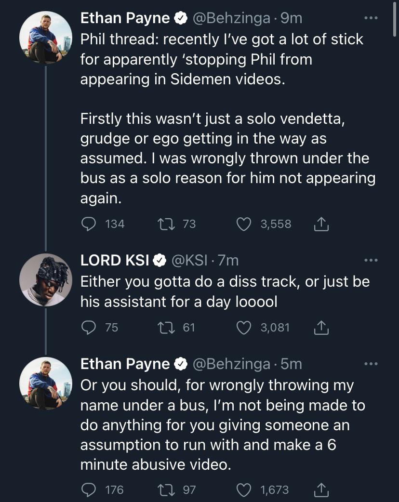Reply to Ethan Payne's Phil thread tweet
Image resolution: width=399 pixels, height=502 pixels.
click(88, 224)
